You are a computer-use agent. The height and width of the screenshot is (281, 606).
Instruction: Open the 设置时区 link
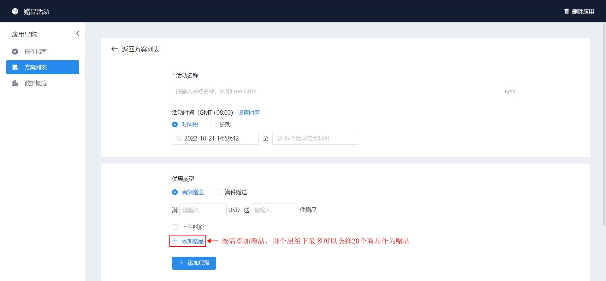249,113
